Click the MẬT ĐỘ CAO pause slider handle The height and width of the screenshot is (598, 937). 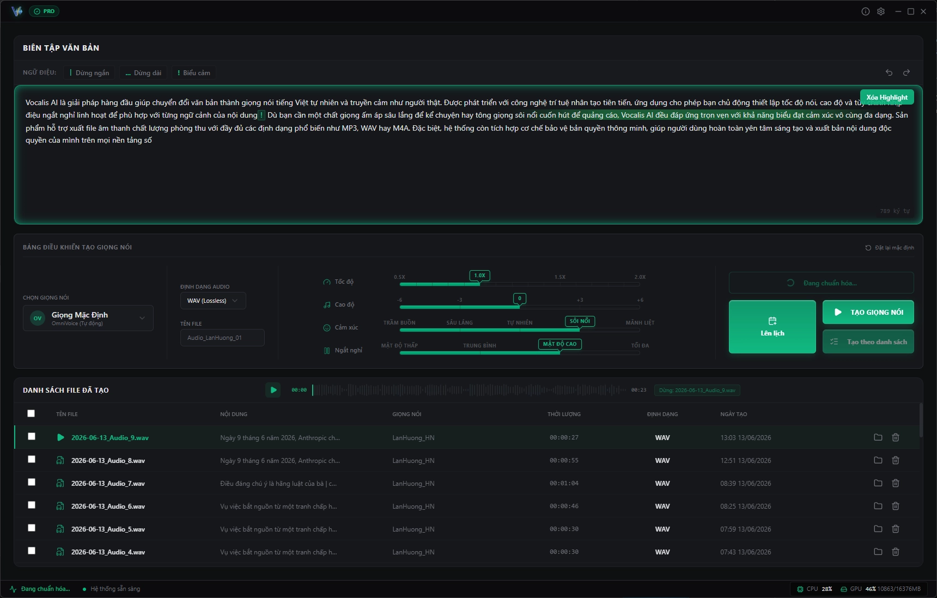tap(559, 345)
